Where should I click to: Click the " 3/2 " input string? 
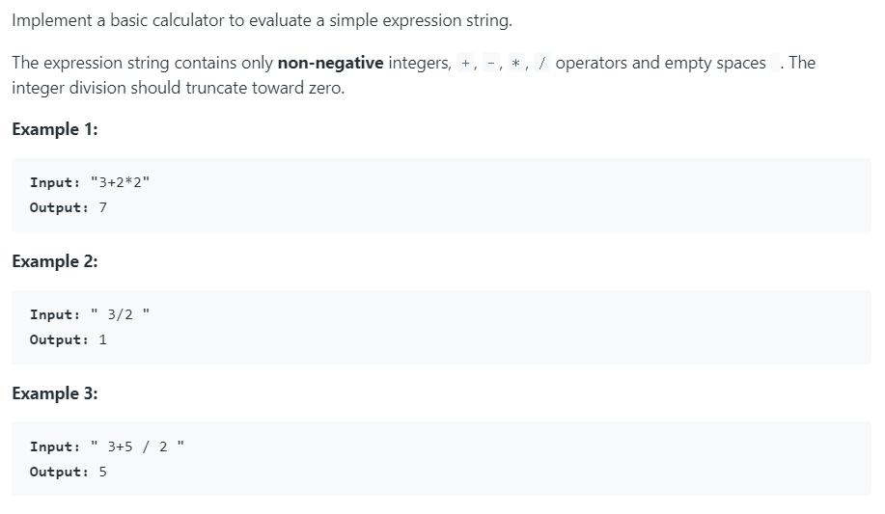tap(121, 314)
